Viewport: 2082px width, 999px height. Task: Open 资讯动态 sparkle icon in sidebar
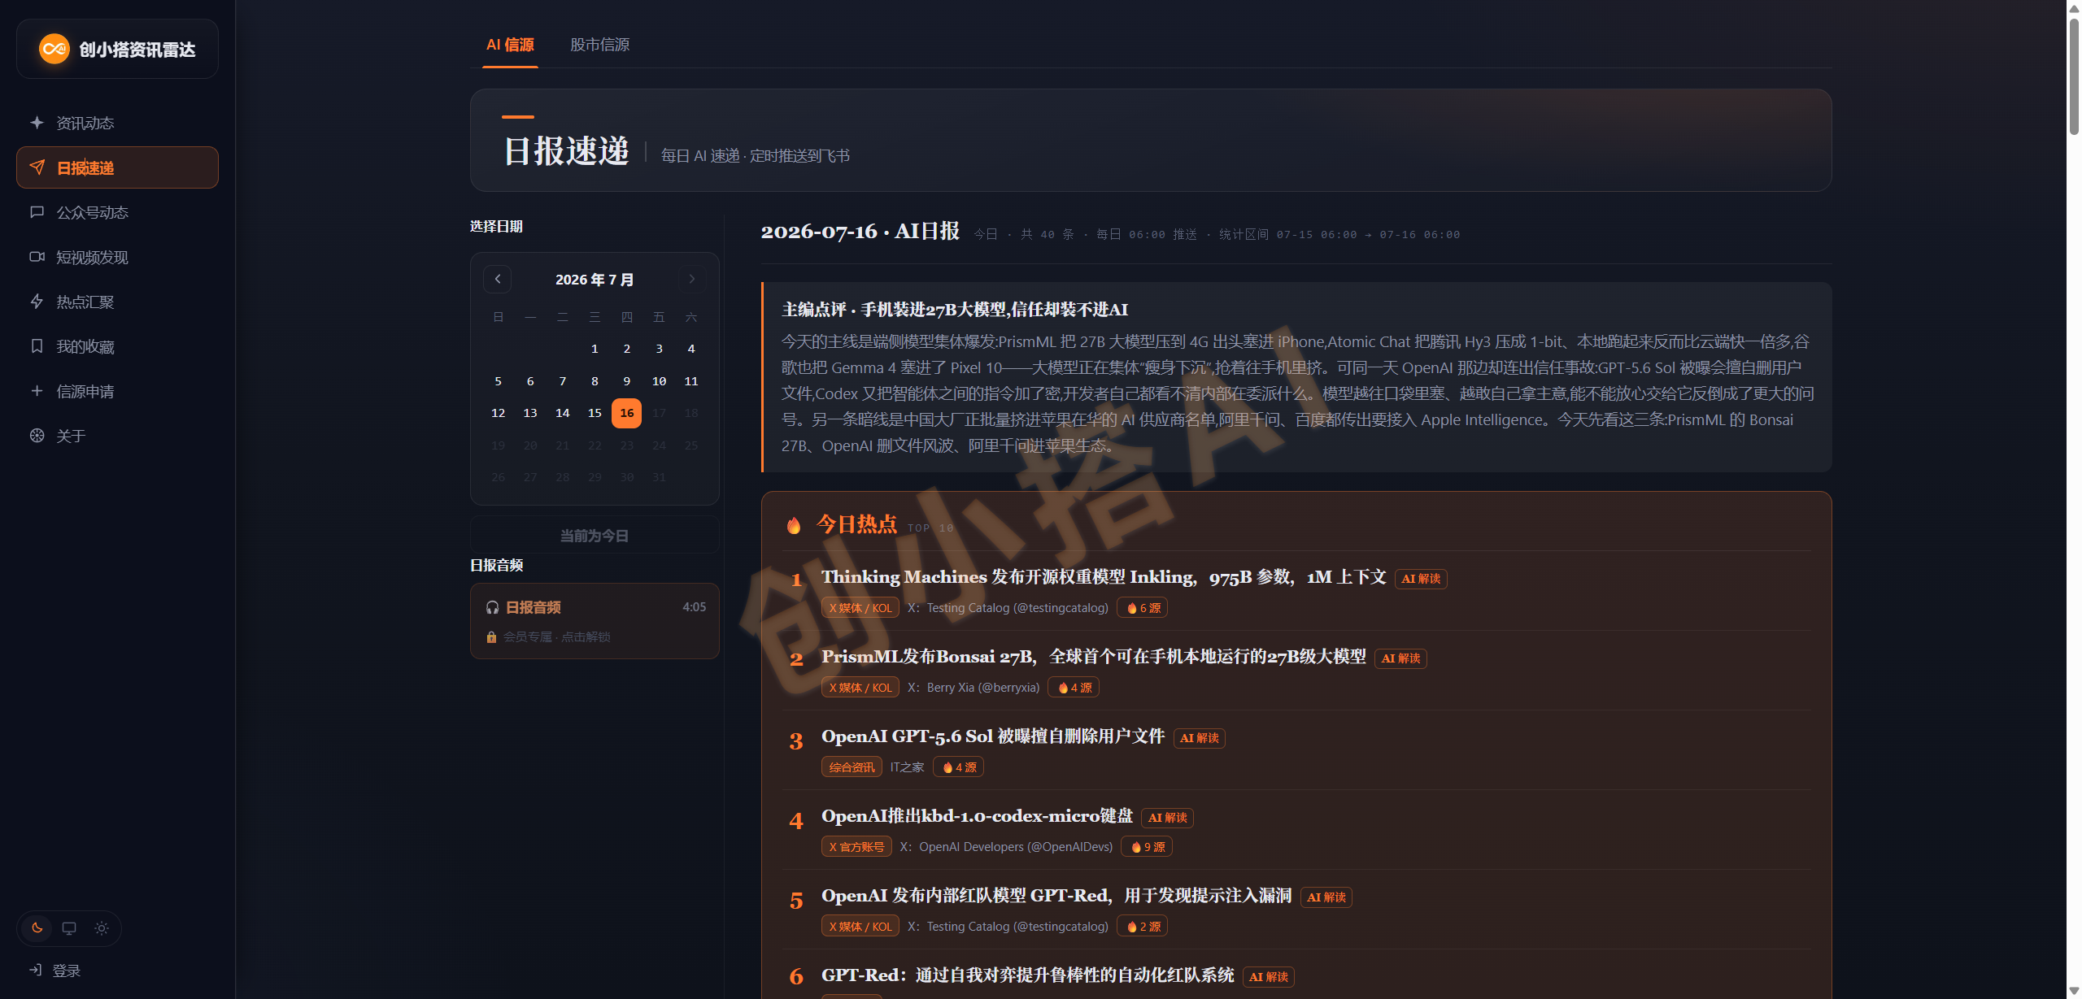click(x=37, y=123)
